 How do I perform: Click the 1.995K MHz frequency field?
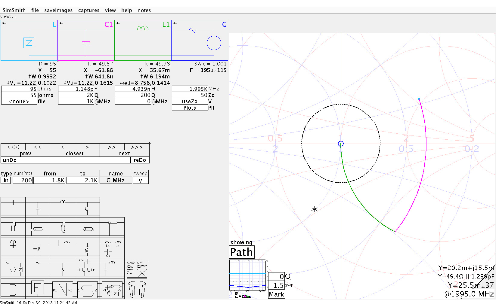[x=190, y=89]
